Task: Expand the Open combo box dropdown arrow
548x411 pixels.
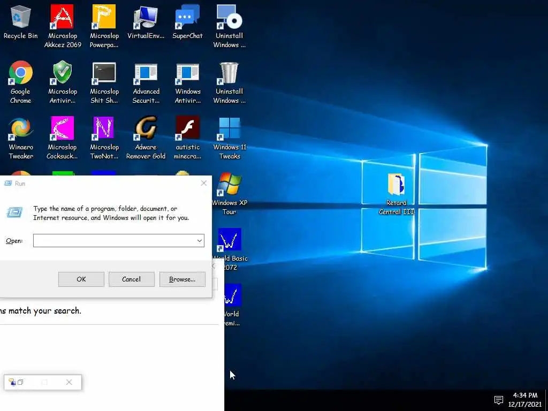Action: pyautogui.click(x=200, y=240)
